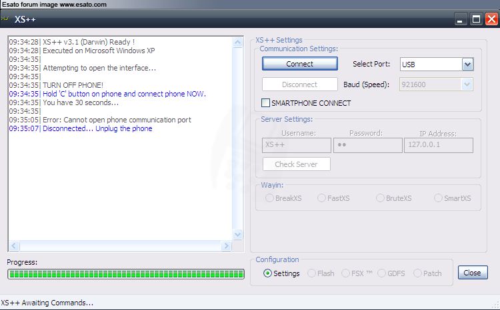Image resolution: width=500 pixels, height=310 pixels.
Task: Click the log scroll right arrow
Action: 227,245
